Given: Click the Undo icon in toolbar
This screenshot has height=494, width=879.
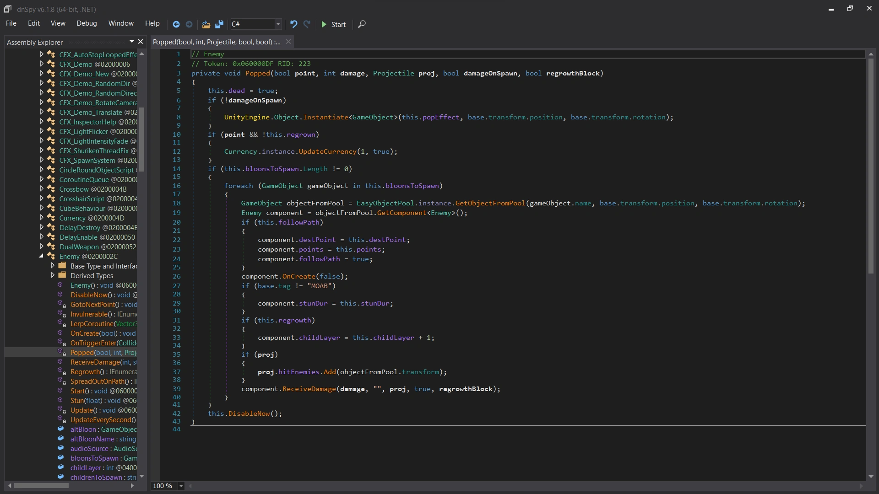Looking at the screenshot, I should [294, 24].
